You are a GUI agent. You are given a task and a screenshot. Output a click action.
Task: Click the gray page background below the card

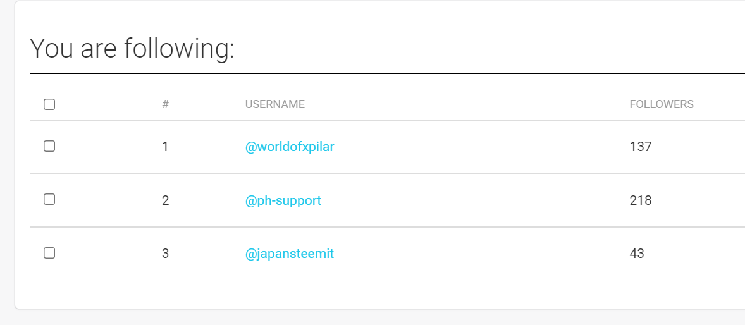pyautogui.click(x=379, y=318)
